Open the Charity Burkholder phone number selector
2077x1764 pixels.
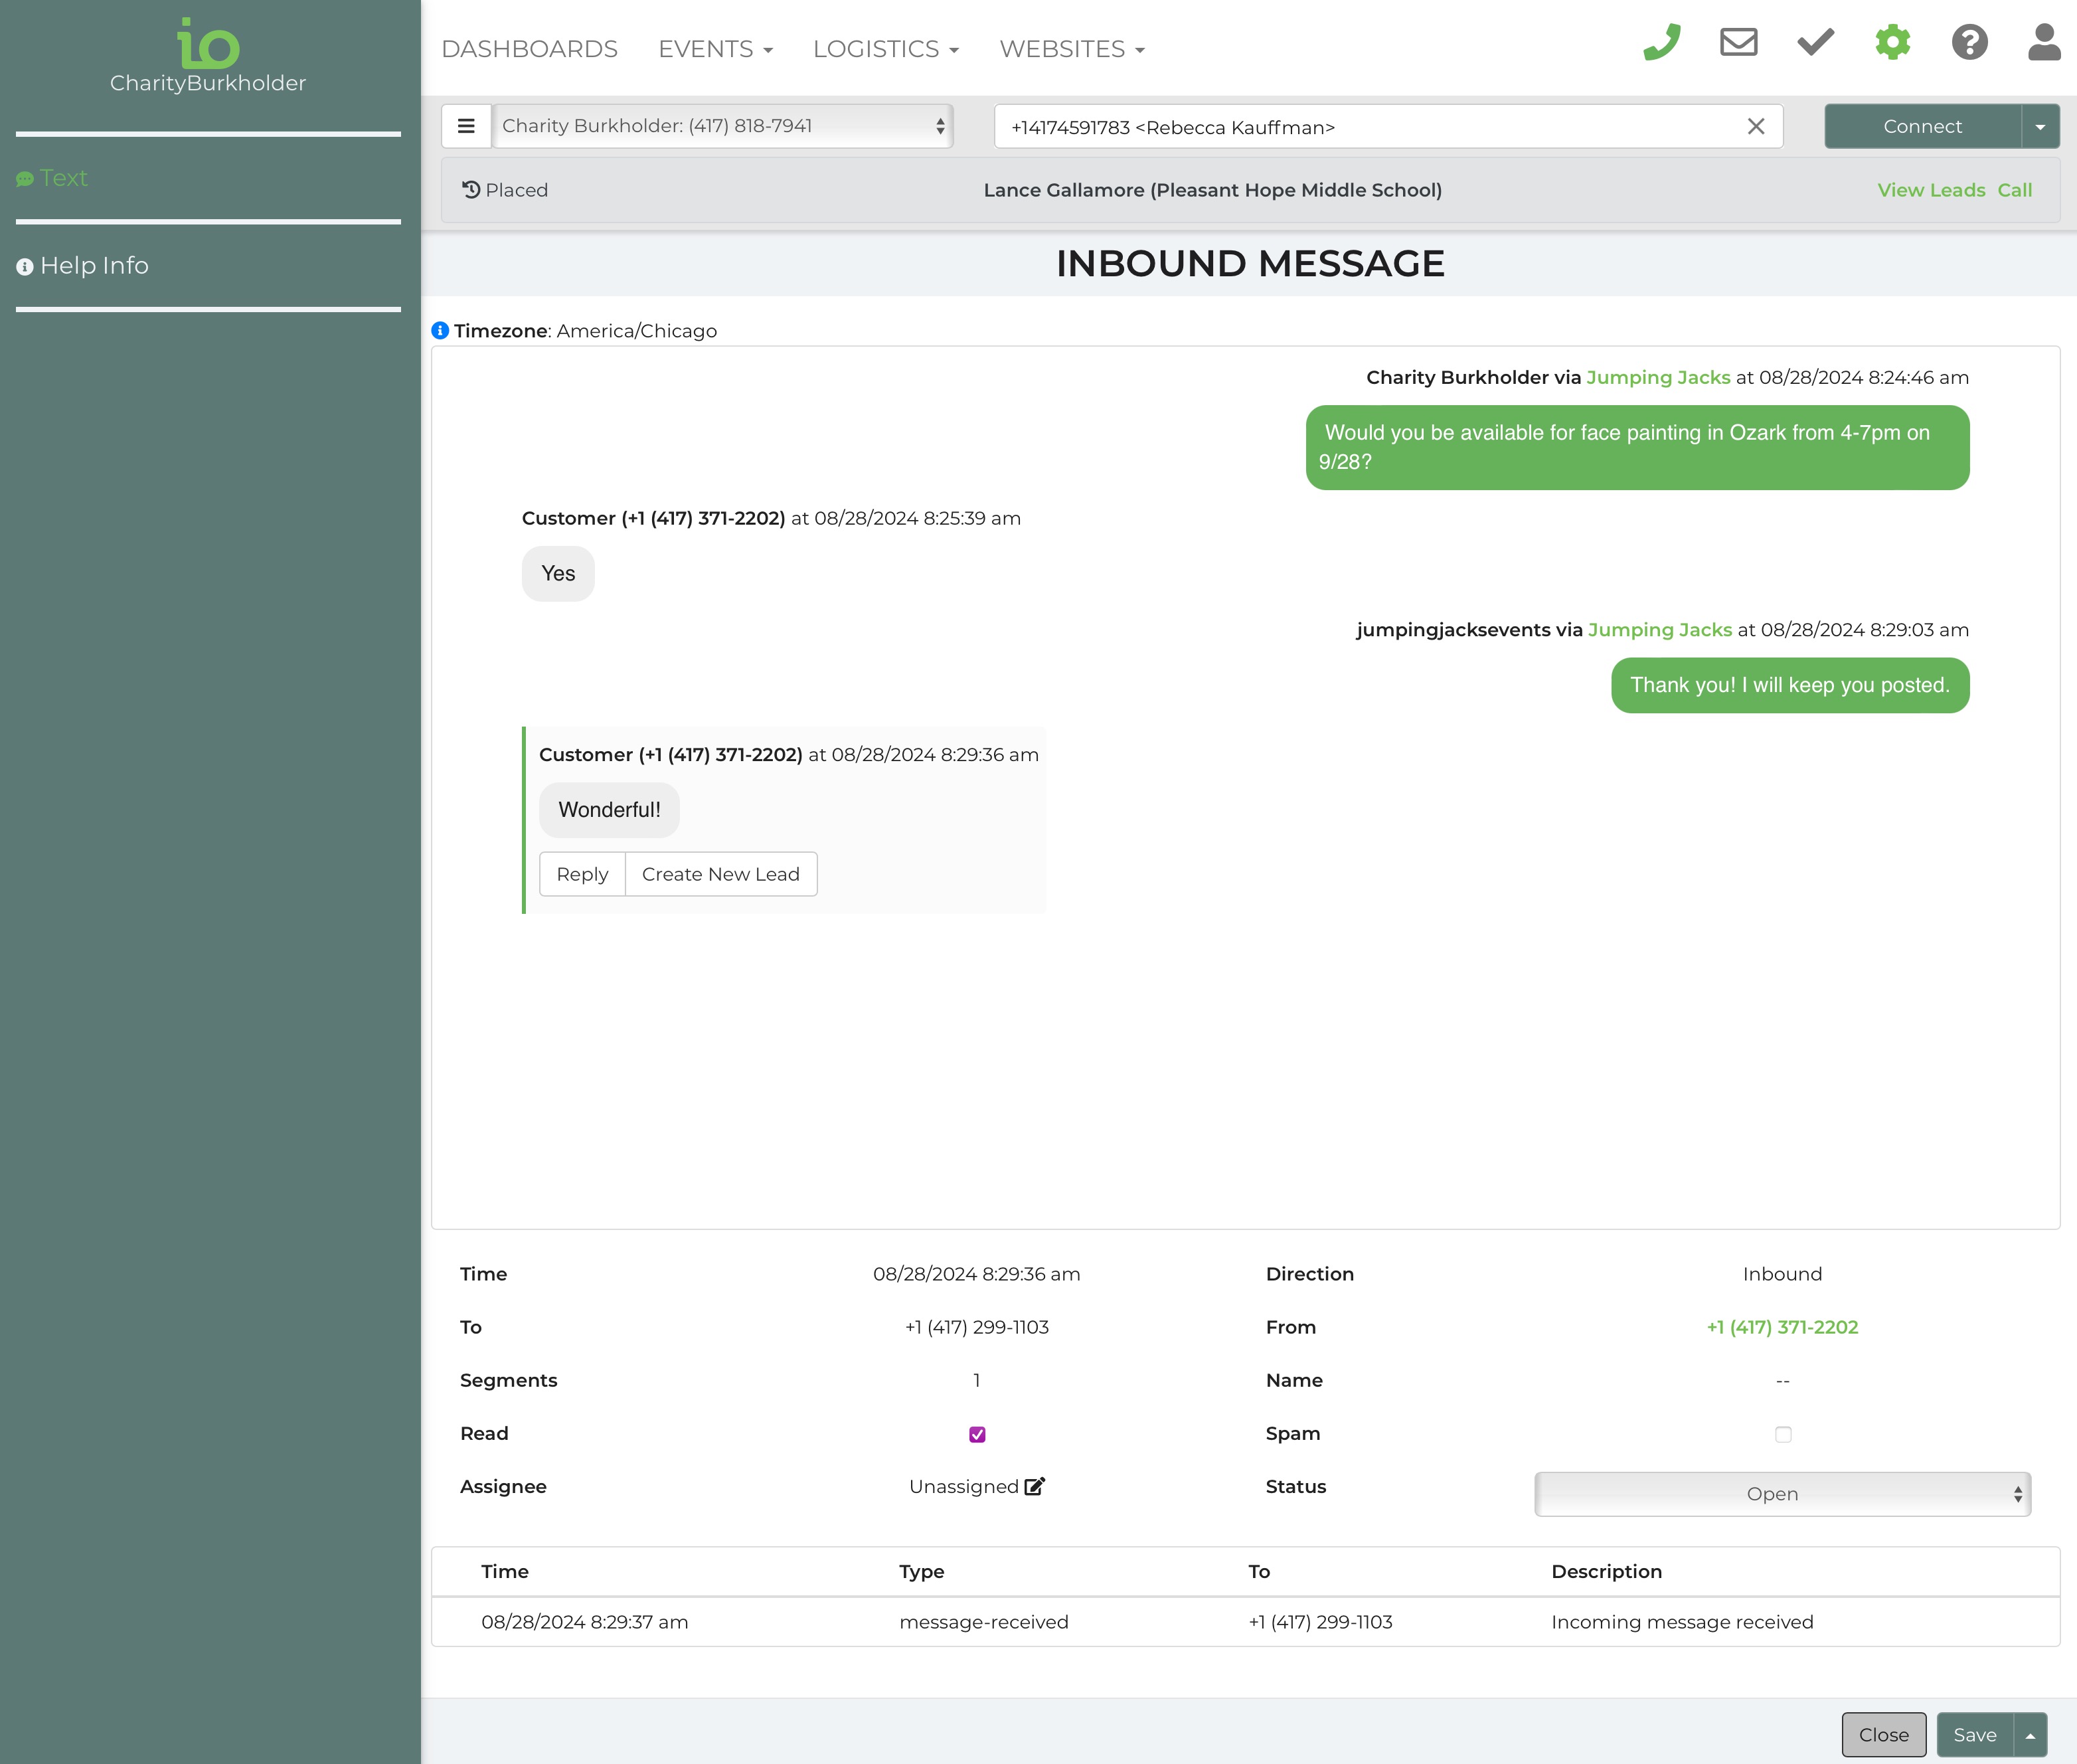[x=722, y=126]
